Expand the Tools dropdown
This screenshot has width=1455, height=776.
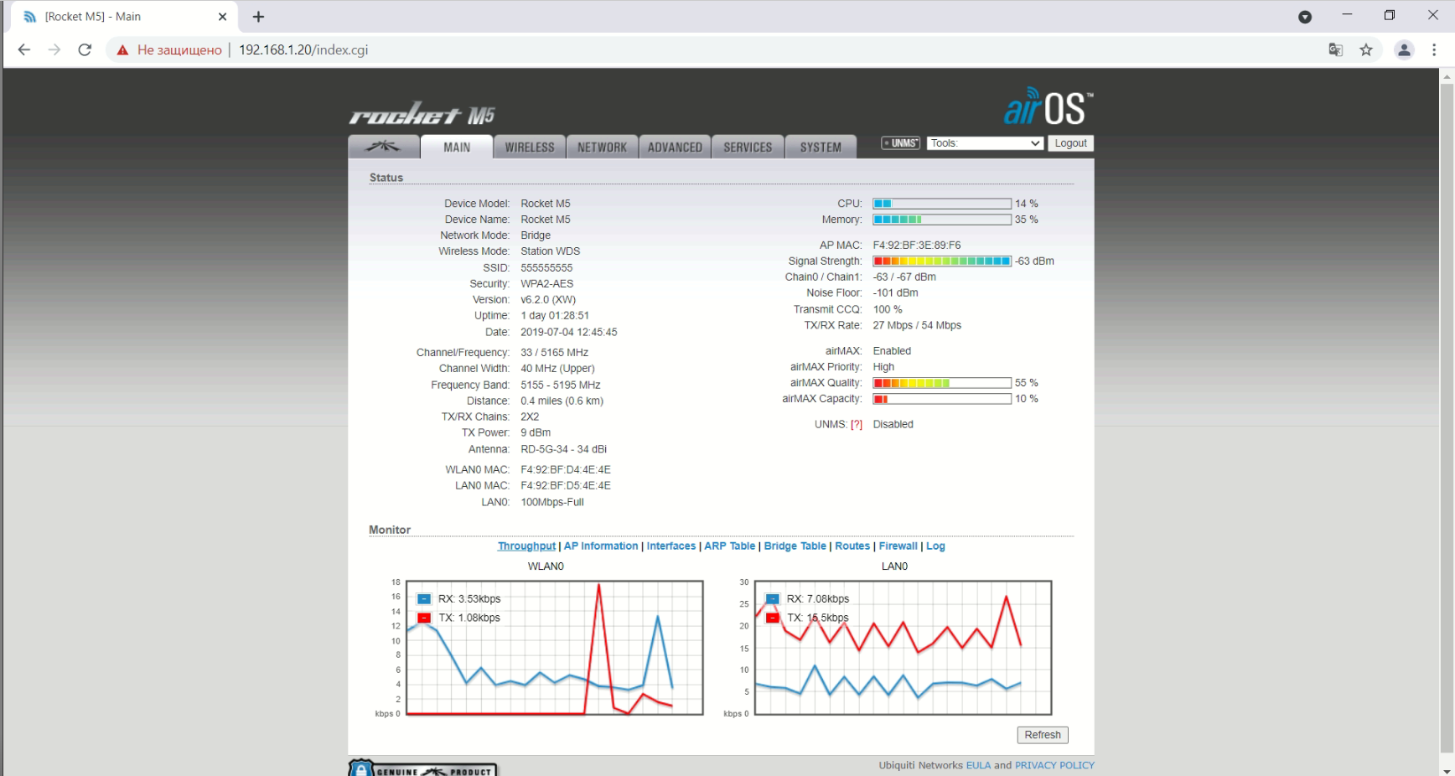(985, 143)
